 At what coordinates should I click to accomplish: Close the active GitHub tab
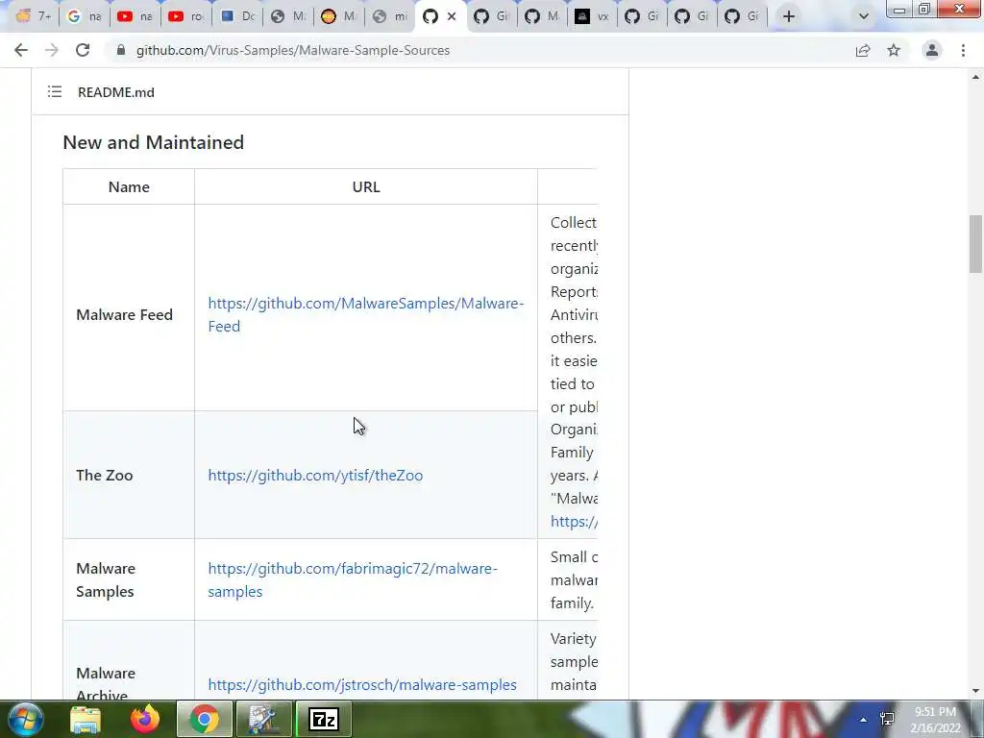click(452, 16)
